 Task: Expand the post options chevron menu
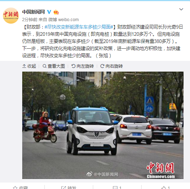coord(181,9)
